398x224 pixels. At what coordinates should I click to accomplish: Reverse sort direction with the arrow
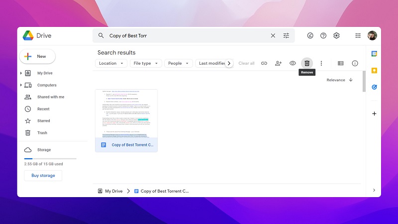(351, 80)
